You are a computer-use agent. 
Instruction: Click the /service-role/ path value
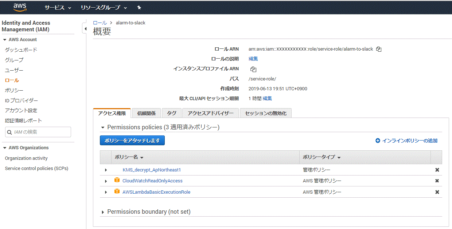262,79
